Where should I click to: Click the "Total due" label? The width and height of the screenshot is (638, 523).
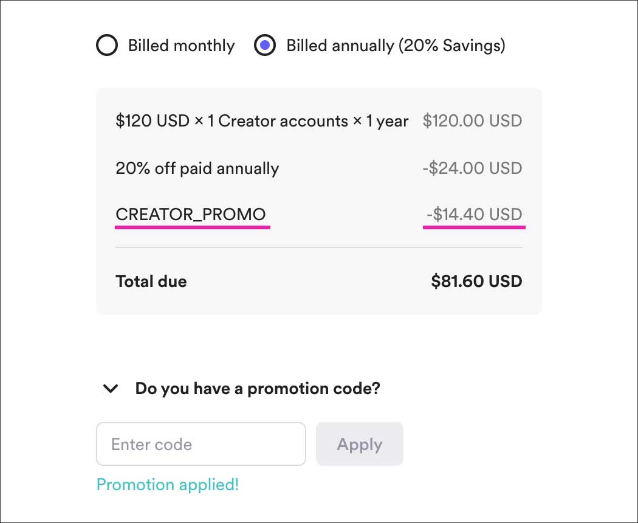pos(151,282)
